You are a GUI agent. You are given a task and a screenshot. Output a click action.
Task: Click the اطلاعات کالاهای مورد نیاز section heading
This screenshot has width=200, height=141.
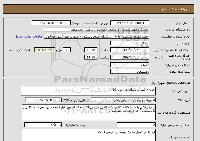pyautogui.click(x=171, y=83)
